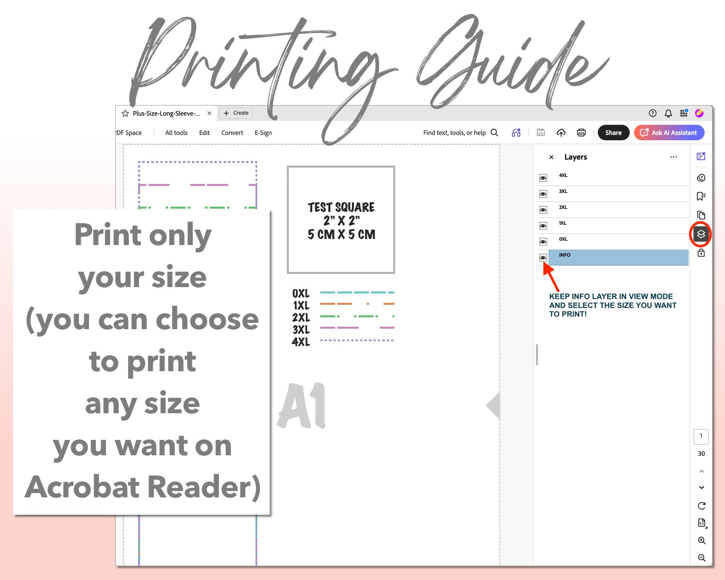Select the Plus-Size-Long-Sleeve document tab
The width and height of the screenshot is (725, 580).
tap(166, 113)
